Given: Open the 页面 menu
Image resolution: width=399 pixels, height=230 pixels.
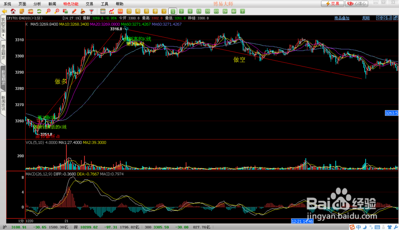Looking at the screenshot, I should (x=22, y=4).
